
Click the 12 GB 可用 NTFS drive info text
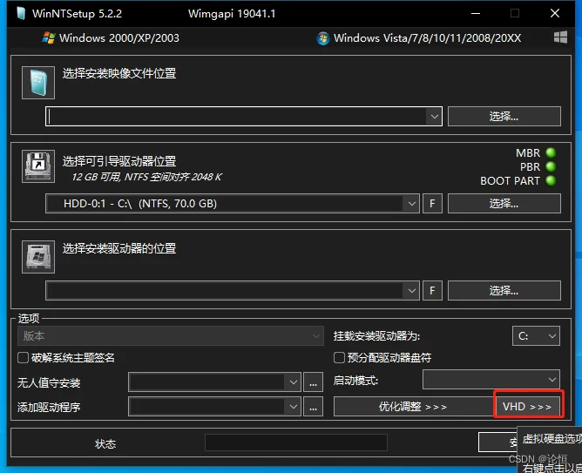(146, 177)
